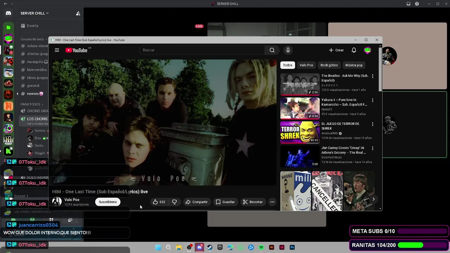Expand the SERVER CHILL server dropdown

(34, 13)
